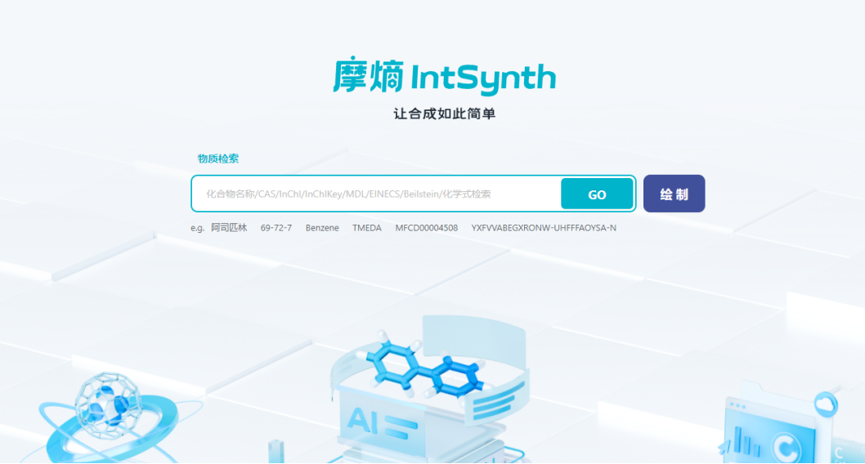Pick the YXFVVABEGXRONW-UHFFFAOYSA-N InChIKey example

[544, 228]
